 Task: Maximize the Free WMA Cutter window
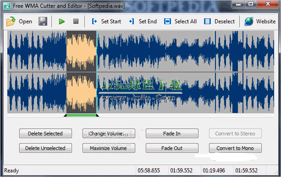point(251,4)
